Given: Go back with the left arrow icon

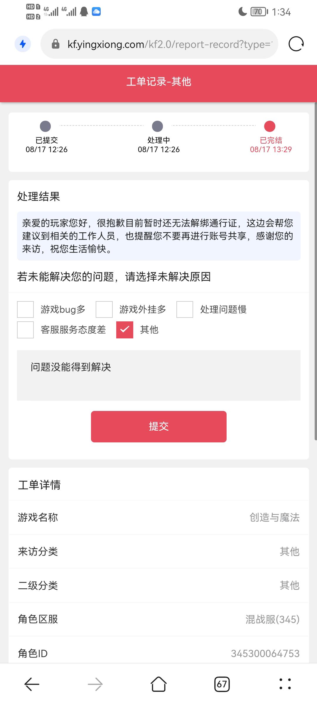Looking at the screenshot, I should tap(32, 684).
